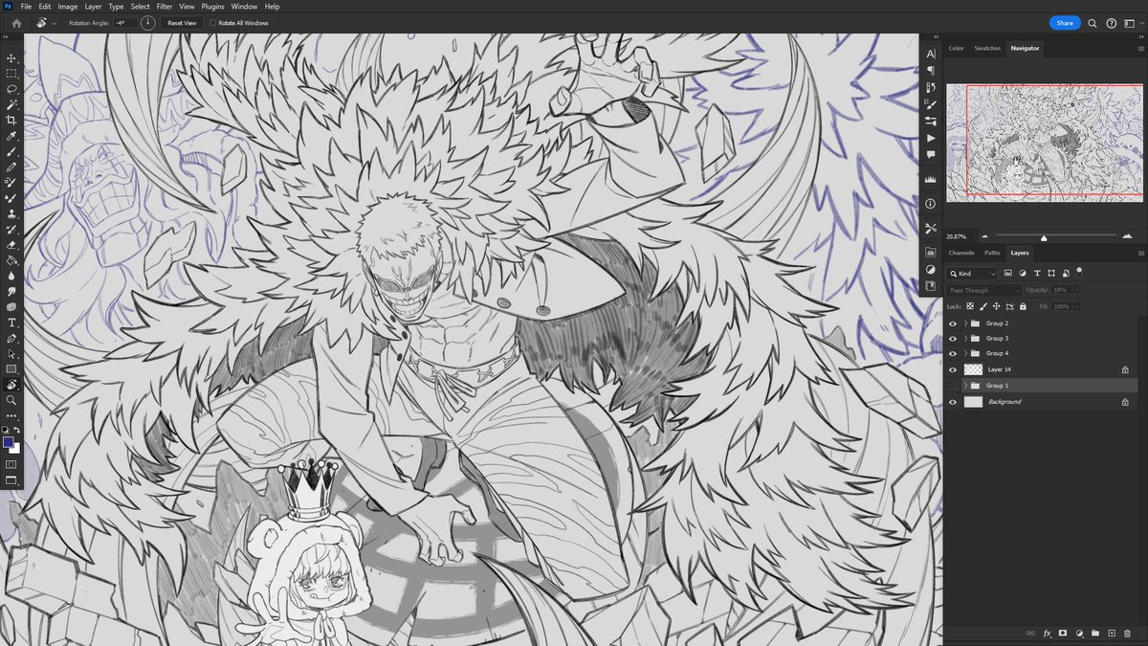Click Navigator zoom in large mountains button
The image size is (1148, 646).
coord(1127,235)
